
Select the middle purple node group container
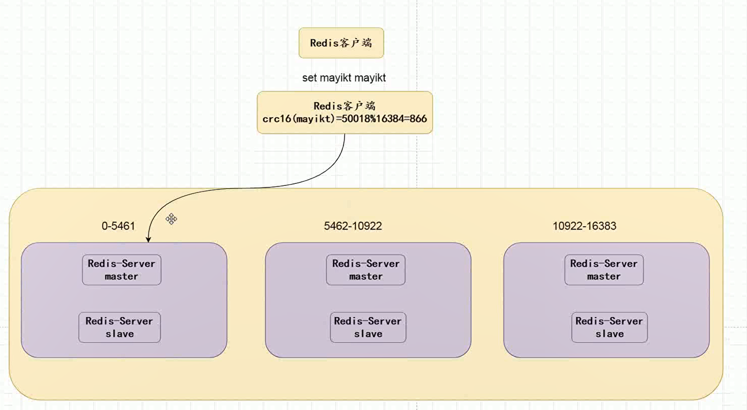coord(291,301)
